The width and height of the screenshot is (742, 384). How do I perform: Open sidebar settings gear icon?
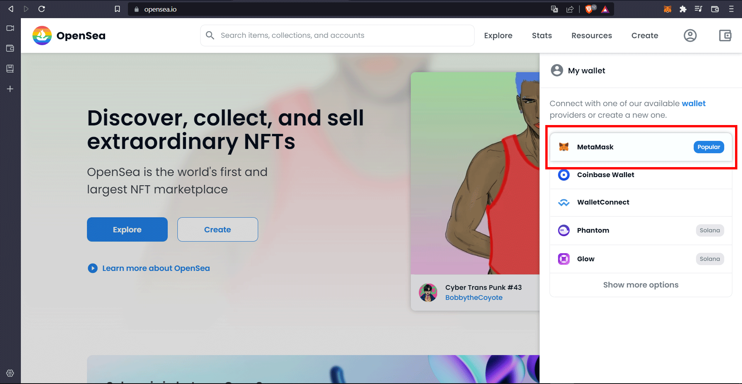(x=10, y=373)
